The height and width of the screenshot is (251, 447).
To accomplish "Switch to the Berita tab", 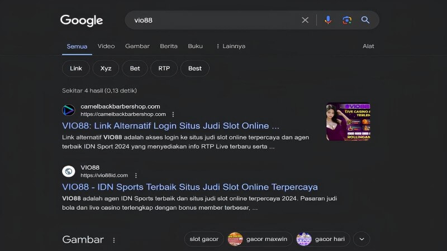I will [169, 46].
